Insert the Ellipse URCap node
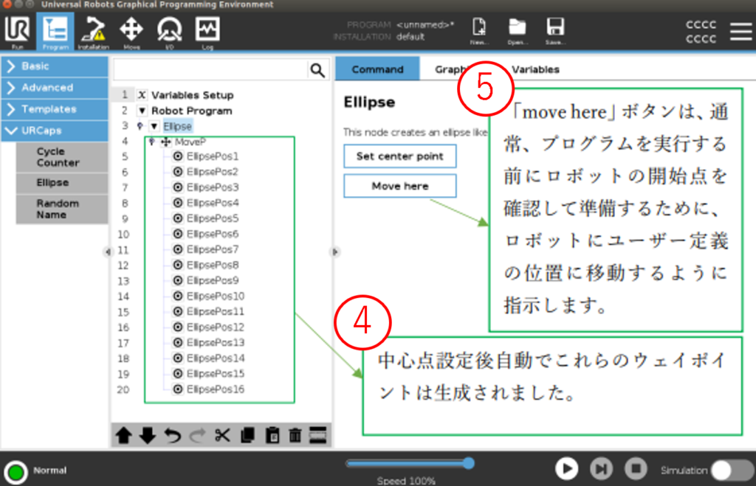This screenshot has height=486, width=756. pos(62,183)
